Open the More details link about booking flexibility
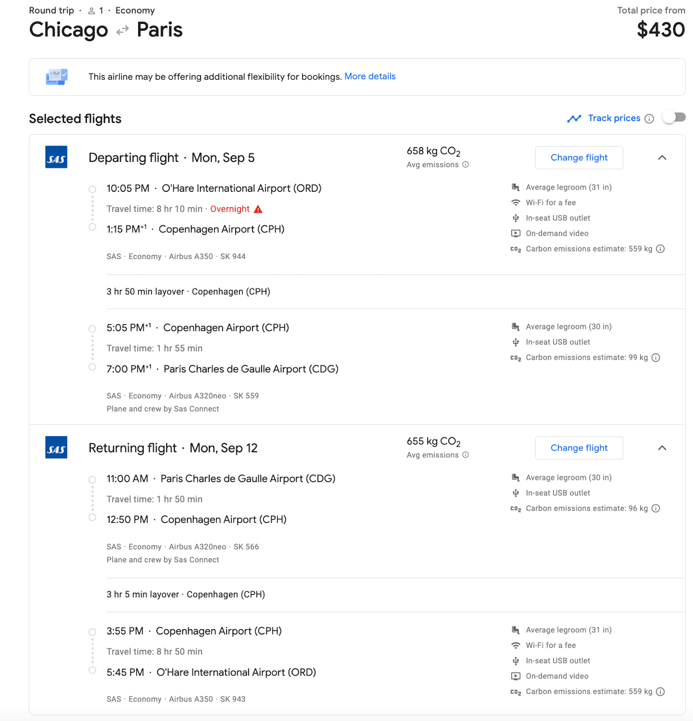The image size is (693, 721). coord(370,76)
